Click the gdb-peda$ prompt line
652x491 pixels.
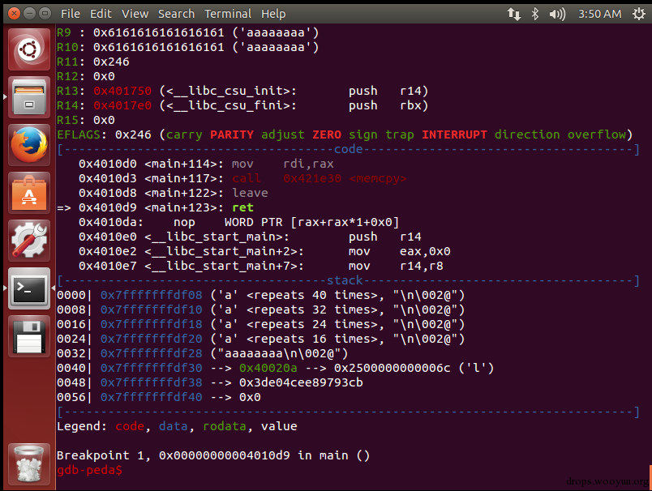coord(90,470)
